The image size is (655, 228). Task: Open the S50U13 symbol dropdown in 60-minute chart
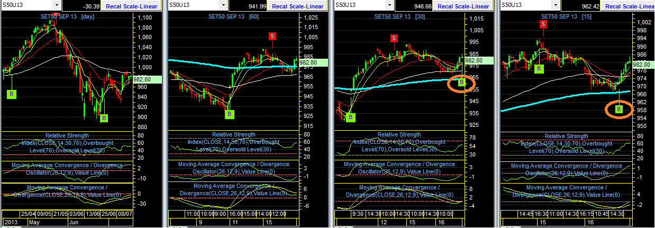click(x=224, y=5)
